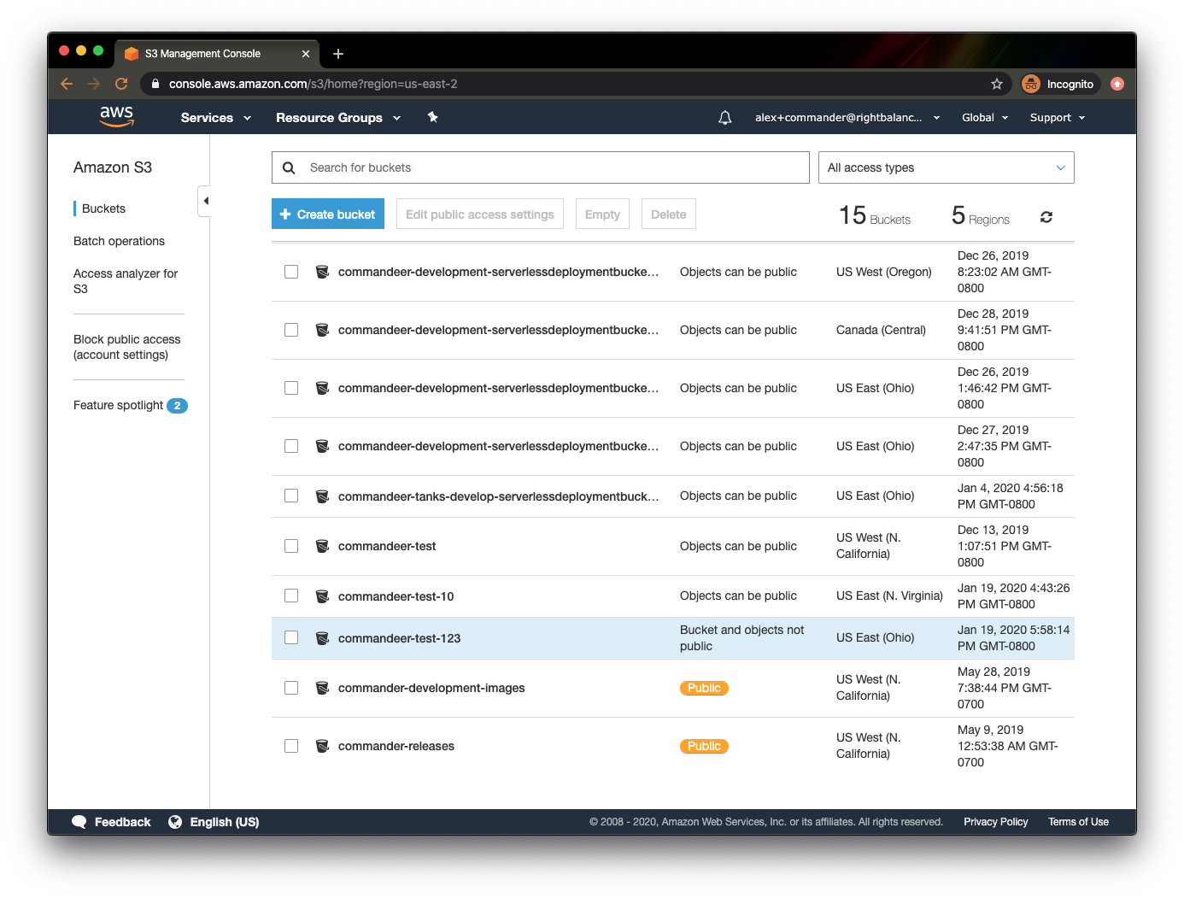The width and height of the screenshot is (1184, 898).
Task: Click the pin shortcuts icon in AWS navbar
Action: point(433,117)
